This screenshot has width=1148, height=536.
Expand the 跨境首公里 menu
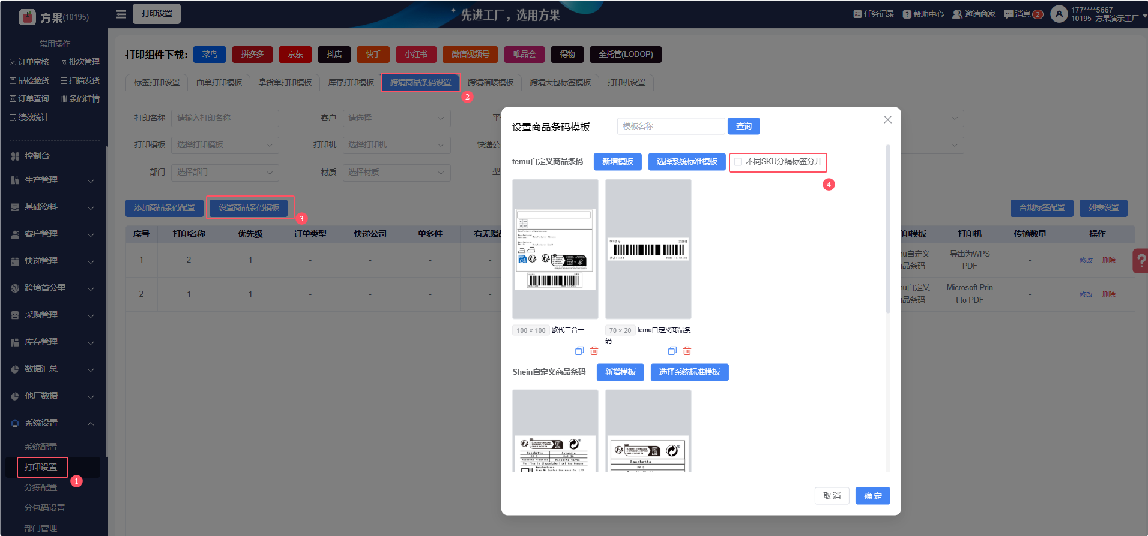(54, 288)
